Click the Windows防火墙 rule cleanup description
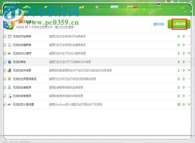 [x=76, y=104]
